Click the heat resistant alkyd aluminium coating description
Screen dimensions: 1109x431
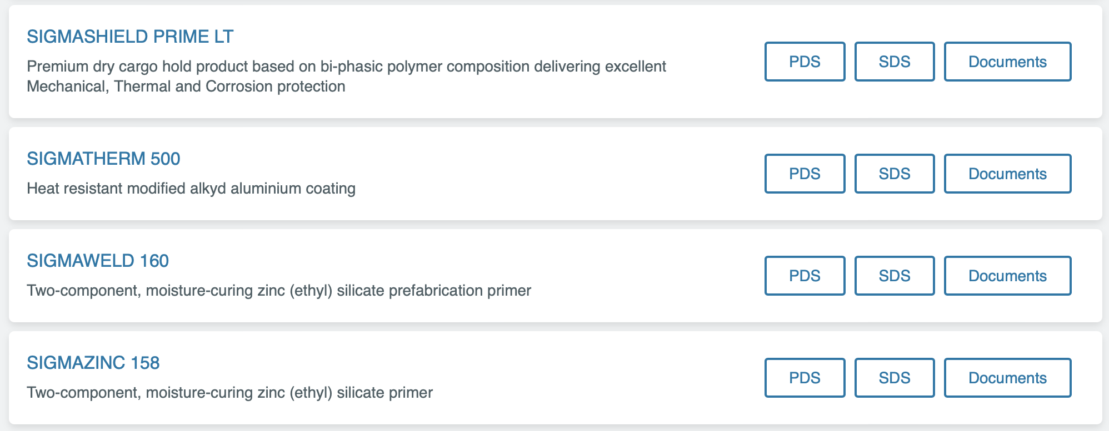pos(191,189)
